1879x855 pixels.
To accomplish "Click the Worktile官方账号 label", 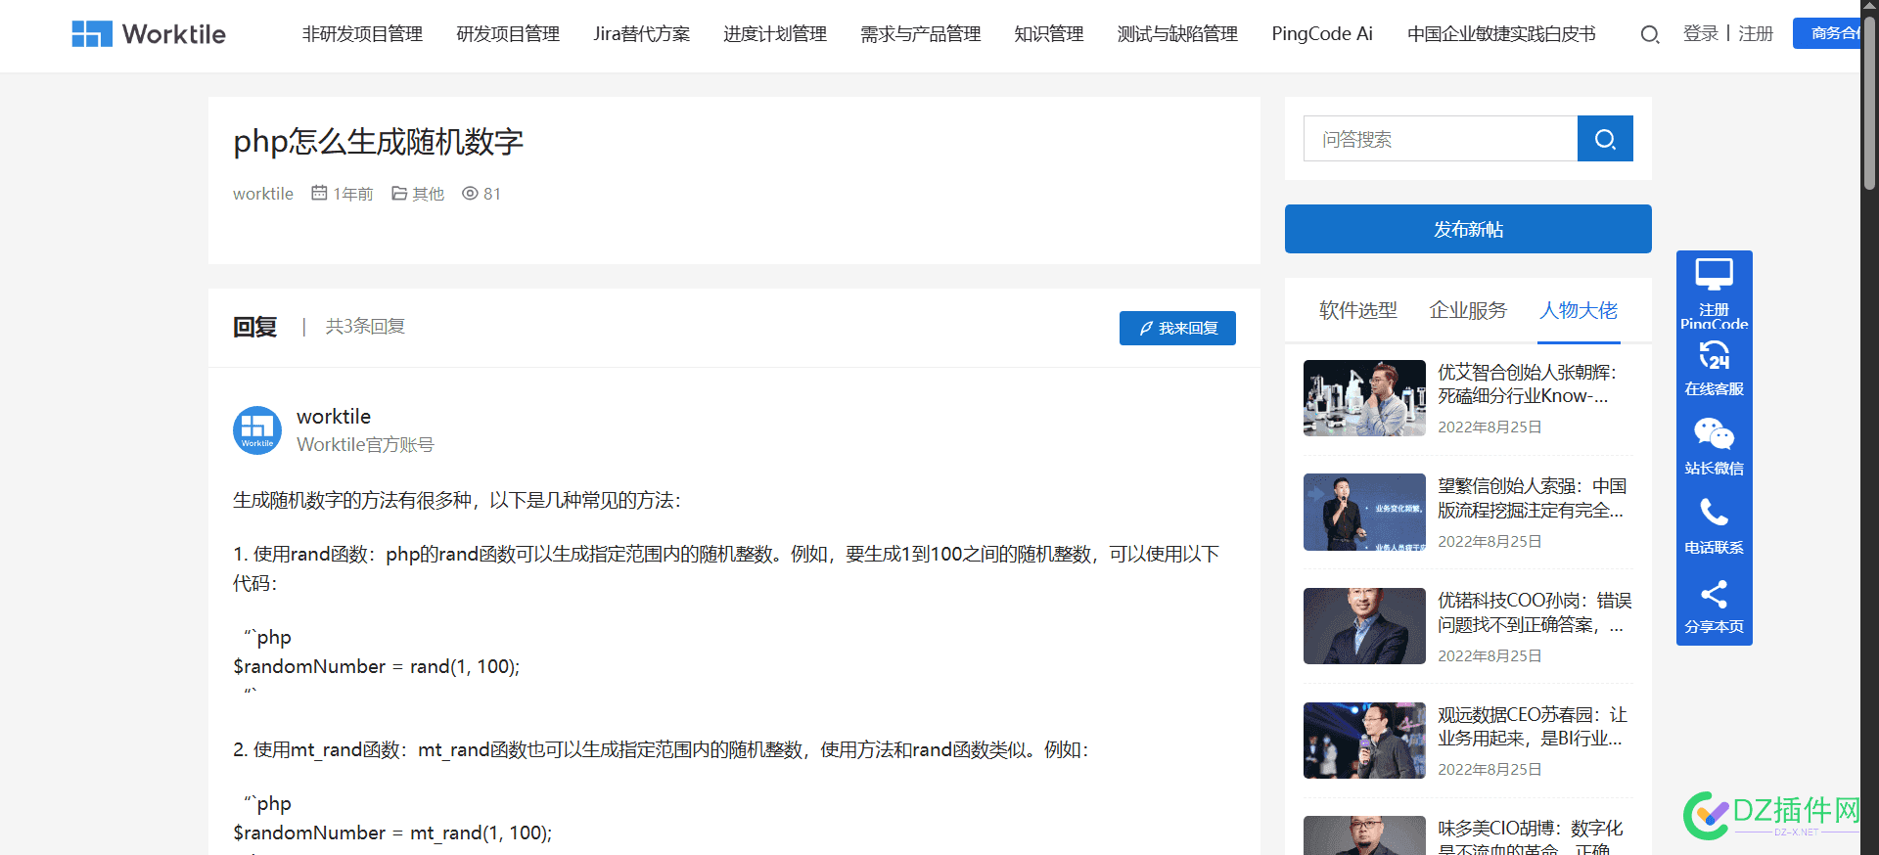I will click(365, 445).
